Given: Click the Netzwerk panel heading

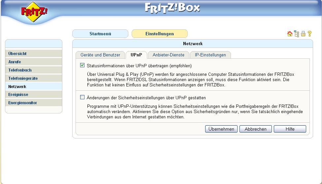Looking at the screenshot, I should (193, 44).
